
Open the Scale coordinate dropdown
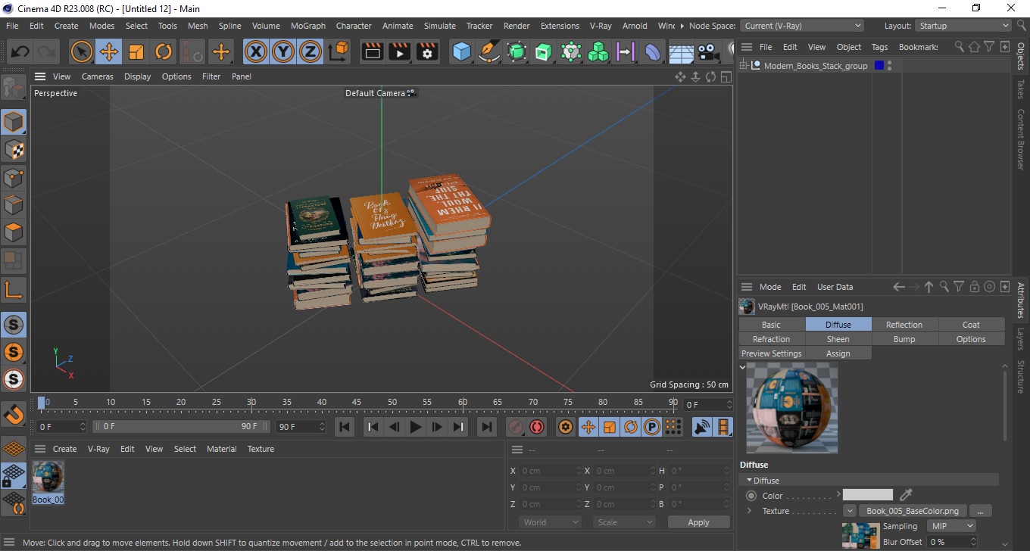(624, 522)
